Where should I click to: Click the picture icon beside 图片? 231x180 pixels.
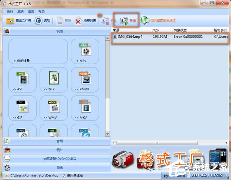(7, 150)
